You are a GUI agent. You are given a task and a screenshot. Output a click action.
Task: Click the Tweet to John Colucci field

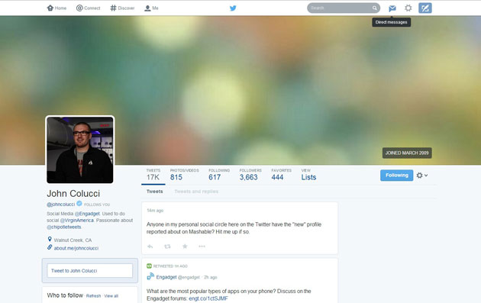[89, 271]
